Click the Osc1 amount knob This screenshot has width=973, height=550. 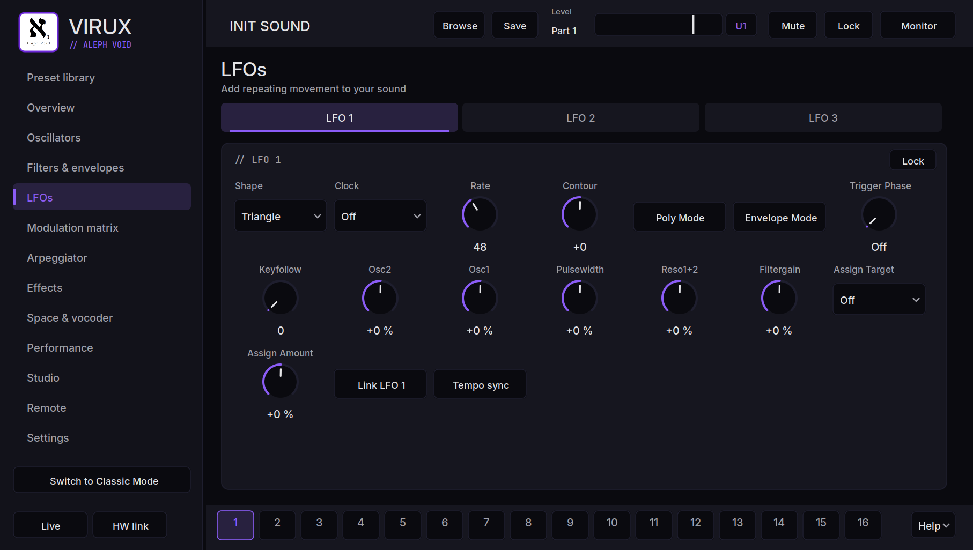click(480, 298)
